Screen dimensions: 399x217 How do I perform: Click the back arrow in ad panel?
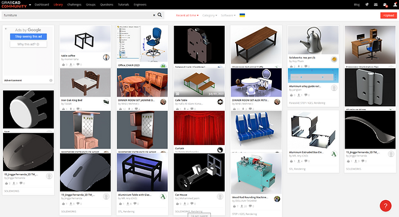click(x=6, y=29)
